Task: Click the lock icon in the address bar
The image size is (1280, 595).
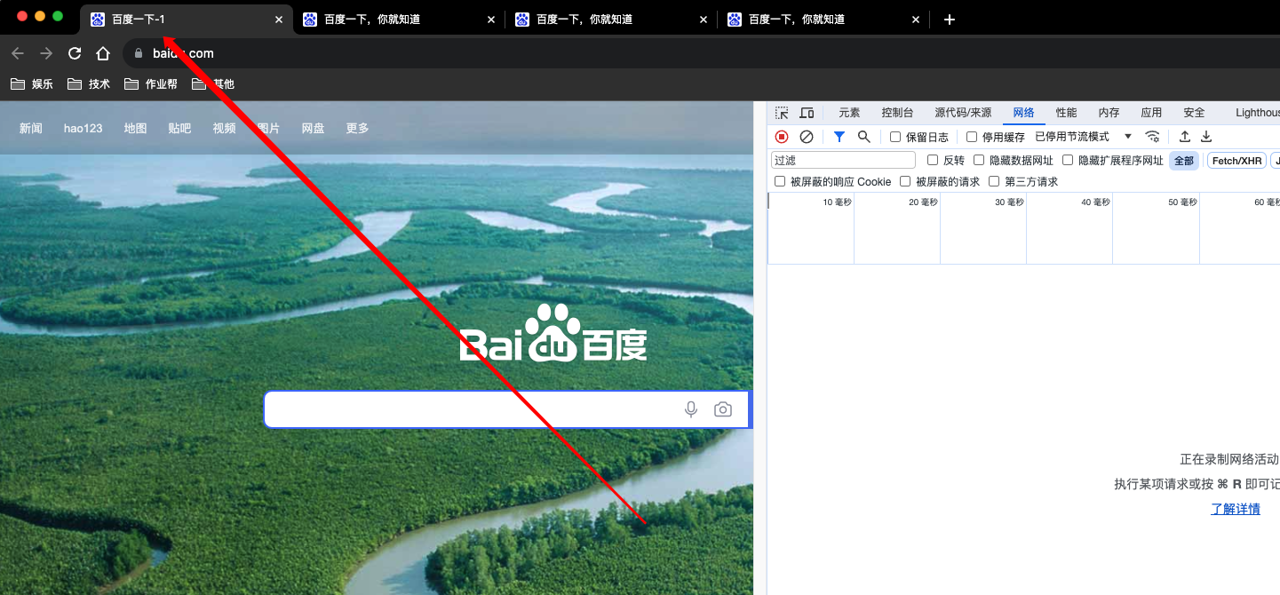Action: [x=138, y=53]
